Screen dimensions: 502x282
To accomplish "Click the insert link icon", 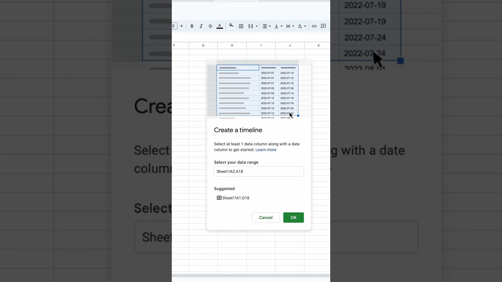I will click(x=314, y=26).
